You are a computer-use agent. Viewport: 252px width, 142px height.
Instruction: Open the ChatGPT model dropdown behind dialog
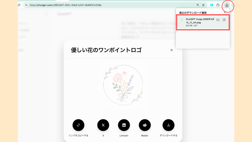[x=66, y=14]
